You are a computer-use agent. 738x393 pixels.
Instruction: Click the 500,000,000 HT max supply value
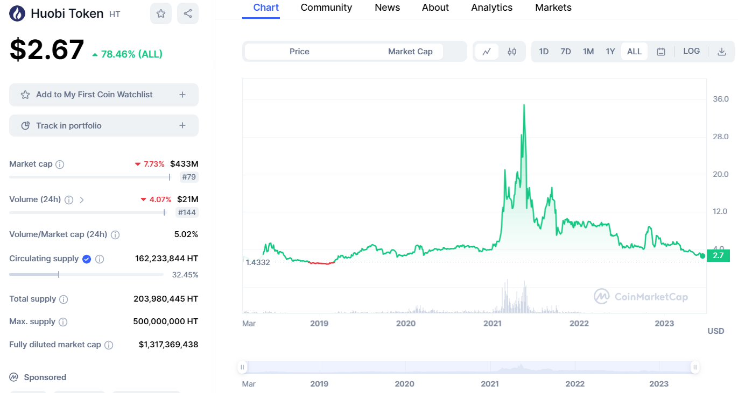pos(166,321)
